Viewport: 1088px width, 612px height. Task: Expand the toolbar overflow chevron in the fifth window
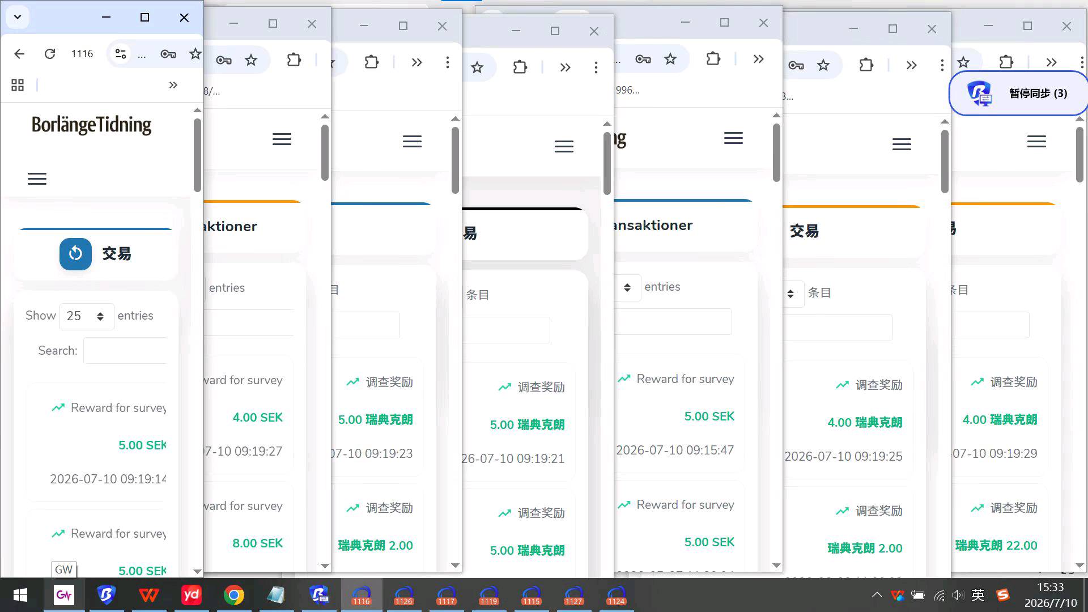pyautogui.click(x=758, y=59)
